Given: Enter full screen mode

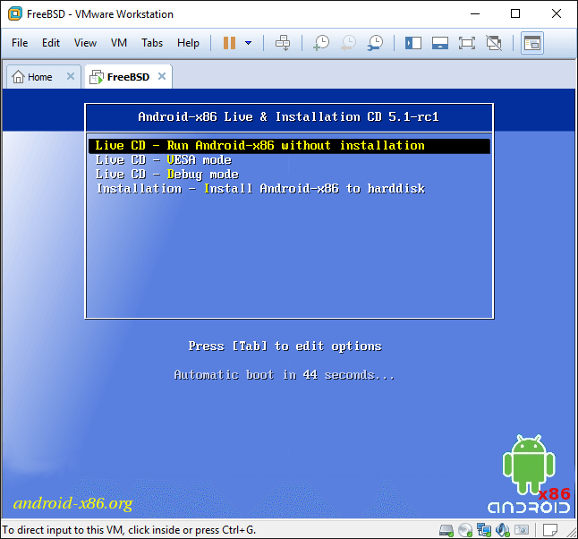Looking at the screenshot, I should tap(467, 43).
